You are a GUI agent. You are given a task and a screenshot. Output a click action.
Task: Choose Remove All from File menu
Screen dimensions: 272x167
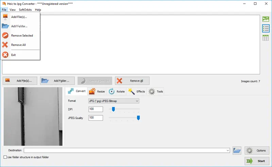(x=20, y=45)
